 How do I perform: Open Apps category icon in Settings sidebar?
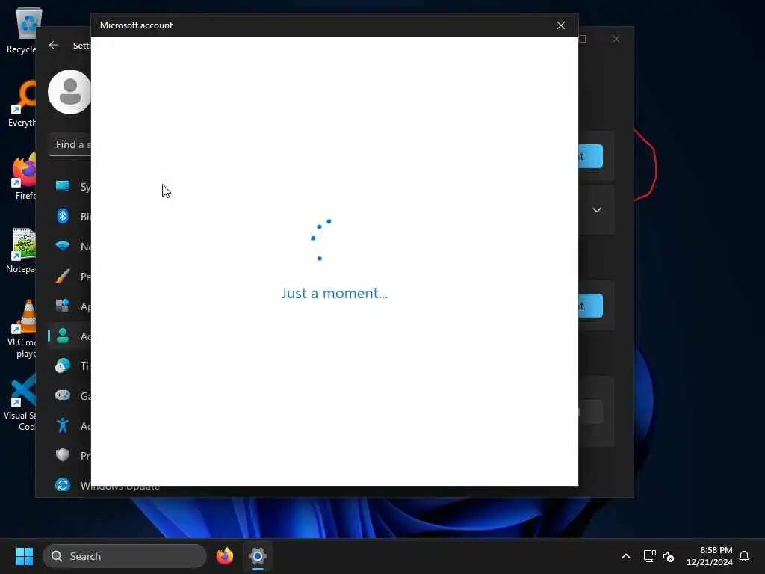pyautogui.click(x=63, y=306)
